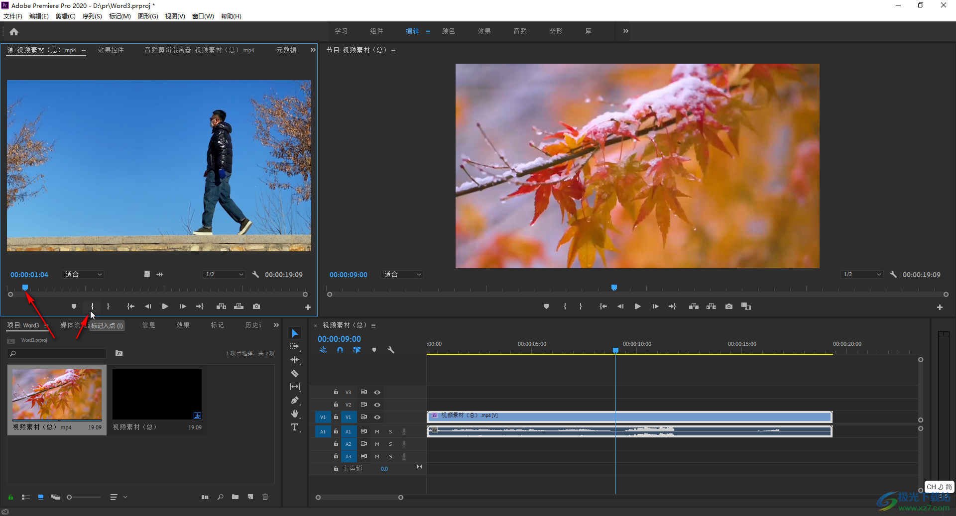Step forward one frame in Program monitor
The width and height of the screenshot is (956, 516).
pyautogui.click(x=655, y=307)
